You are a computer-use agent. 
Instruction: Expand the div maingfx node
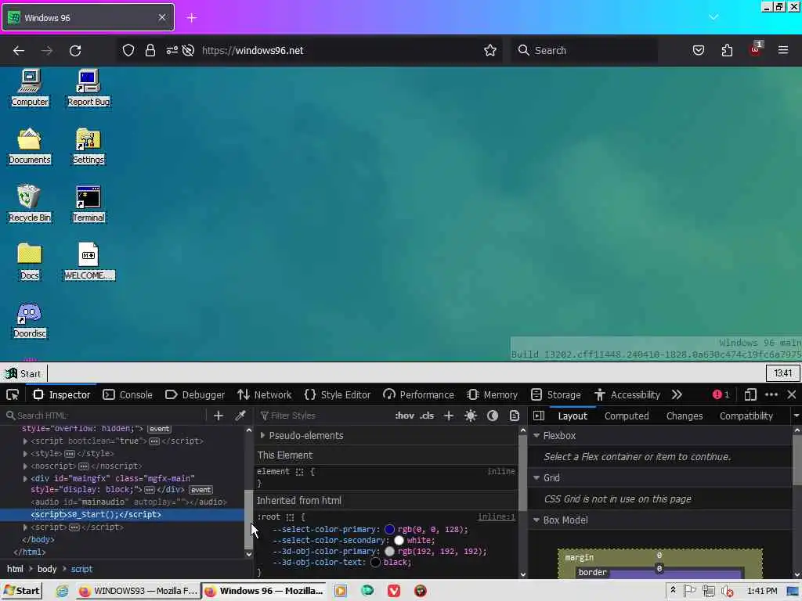(x=25, y=479)
